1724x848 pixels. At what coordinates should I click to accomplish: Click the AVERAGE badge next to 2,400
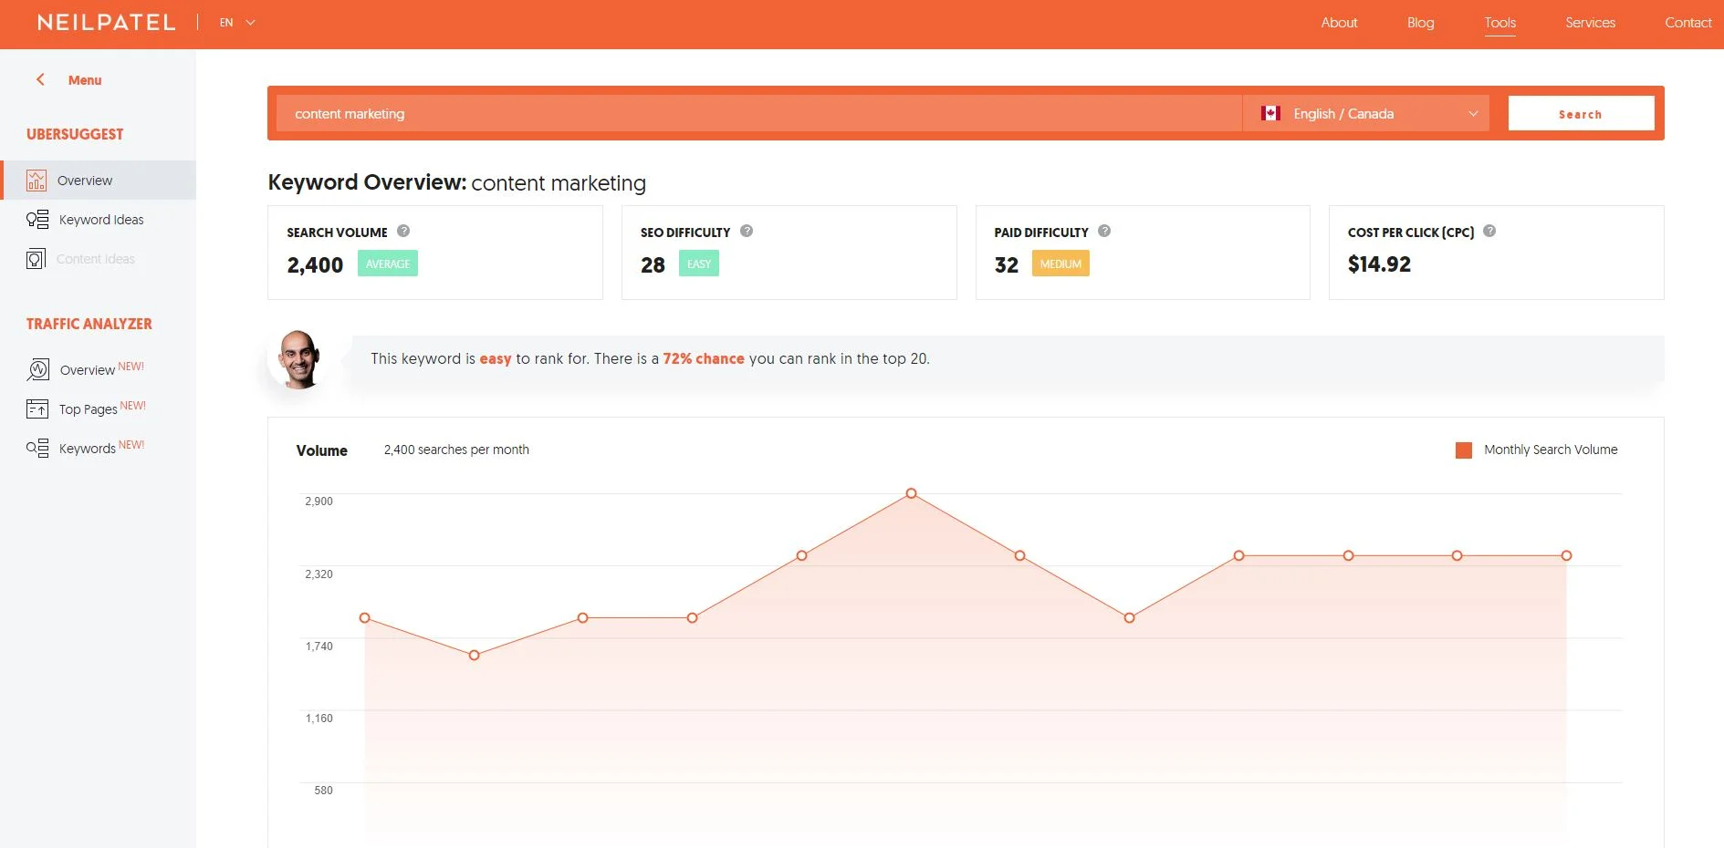(x=388, y=264)
